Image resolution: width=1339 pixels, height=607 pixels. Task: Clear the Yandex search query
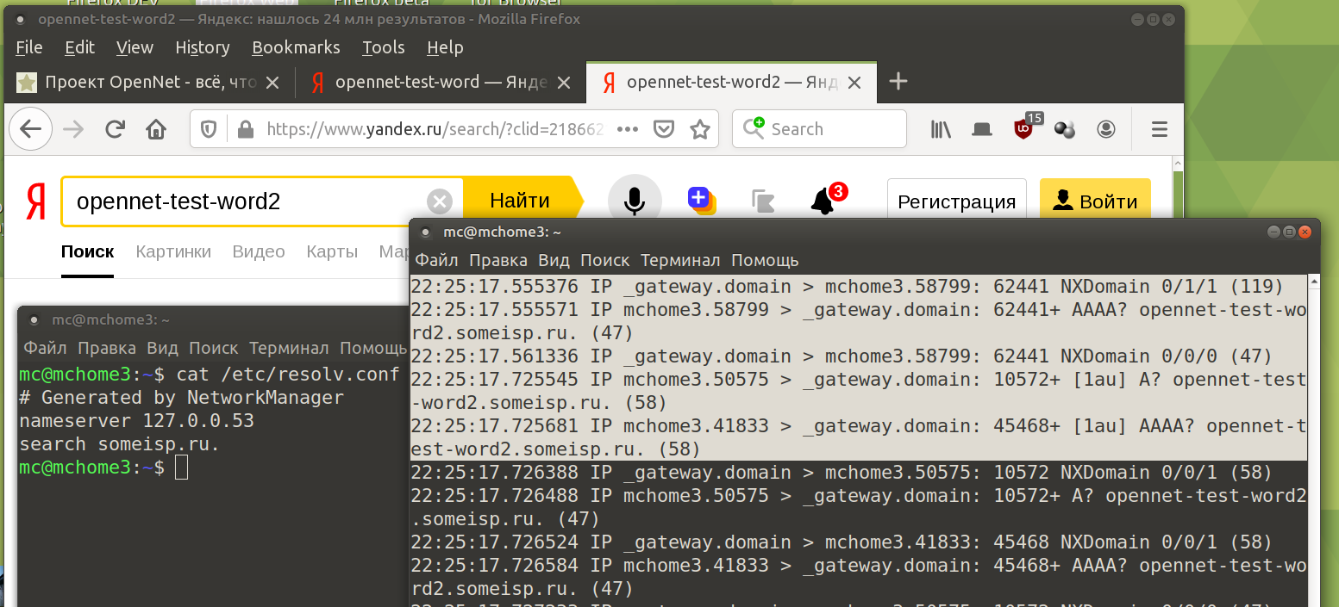pyautogui.click(x=440, y=202)
